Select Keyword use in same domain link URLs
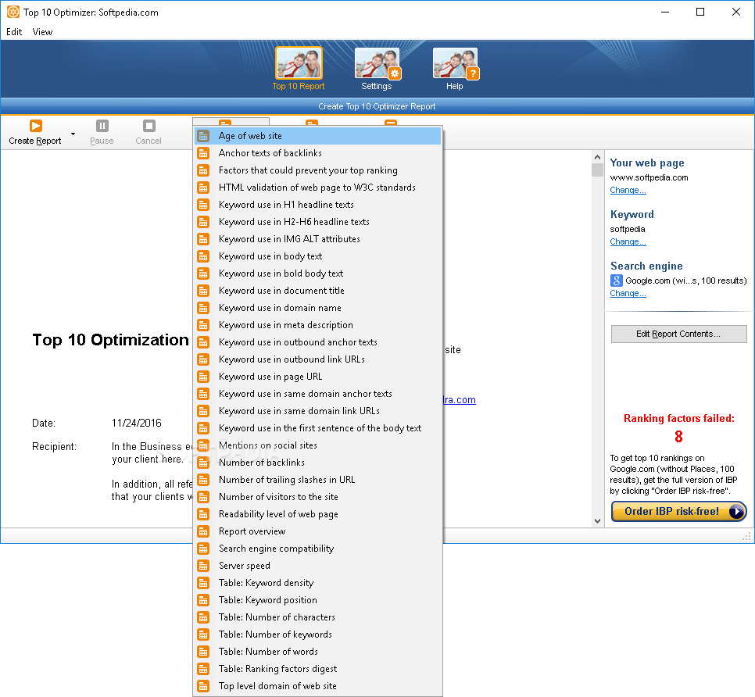The height and width of the screenshot is (697, 755). pos(318,411)
